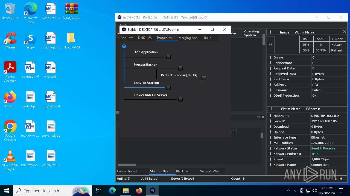Click the log panel vertical scrollbar
Image resolution: width=350 pixels, height=196 pixels.
262,135
